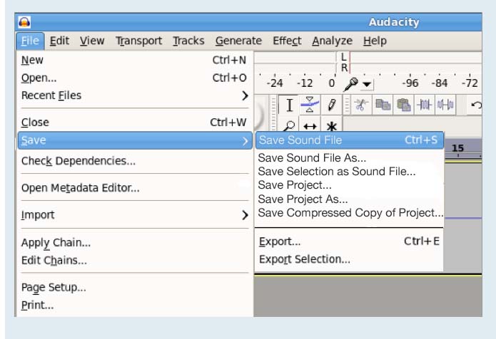Choose Save Project As... from submenu
Image resolution: width=496 pixels, height=339 pixels.
(x=303, y=199)
